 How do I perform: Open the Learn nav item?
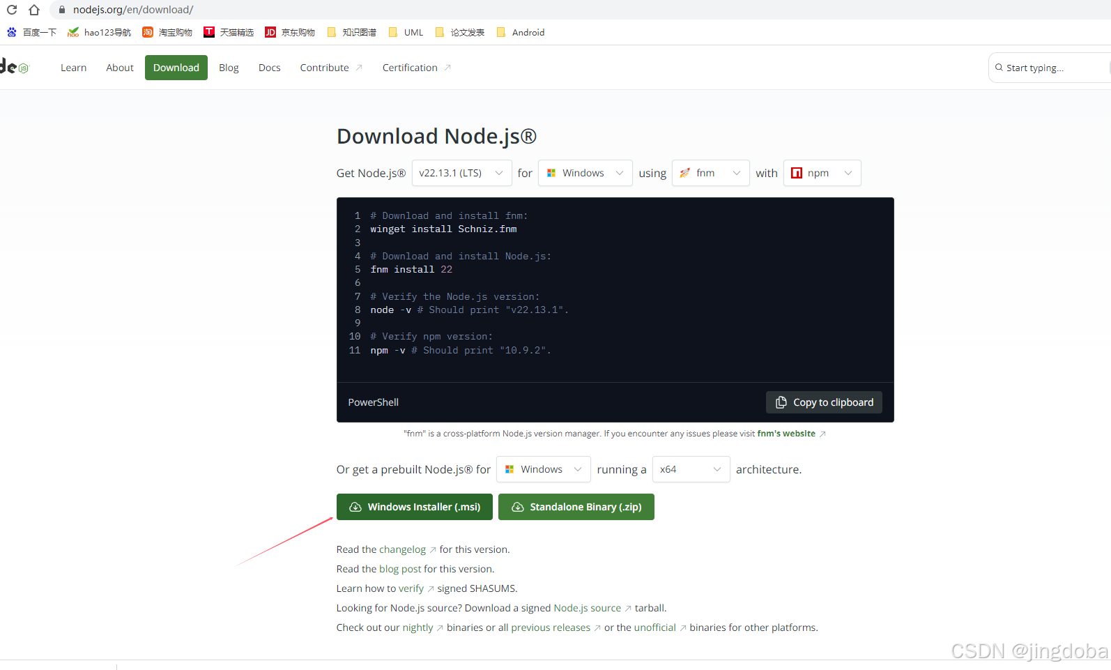(x=73, y=68)
